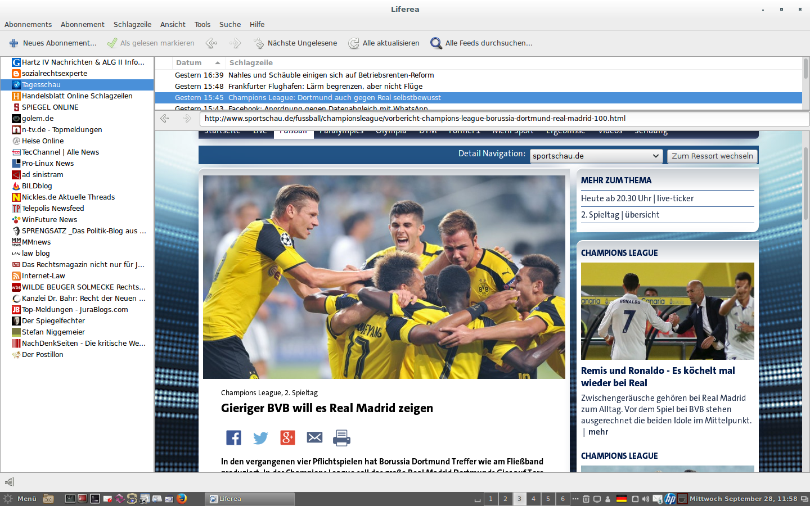Select WinFuture News feed
The width and height of the screenshot is (810, 506).
pos(77,219)
